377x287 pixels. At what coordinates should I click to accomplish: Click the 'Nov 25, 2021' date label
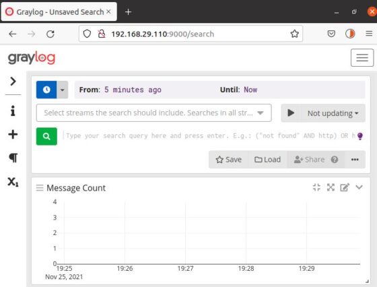(x=64, y=277)
